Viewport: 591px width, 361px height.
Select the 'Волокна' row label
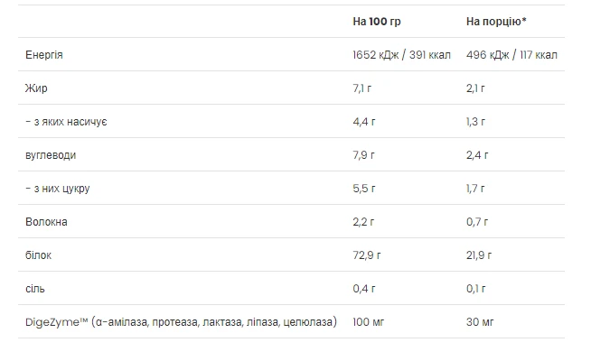pyautogui.click(x=46, y=222)
